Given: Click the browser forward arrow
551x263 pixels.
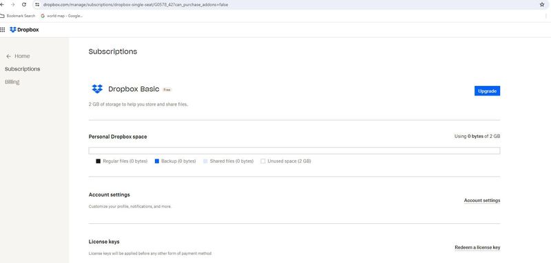Looking at the screenshot, I should [x=12, y=5].
